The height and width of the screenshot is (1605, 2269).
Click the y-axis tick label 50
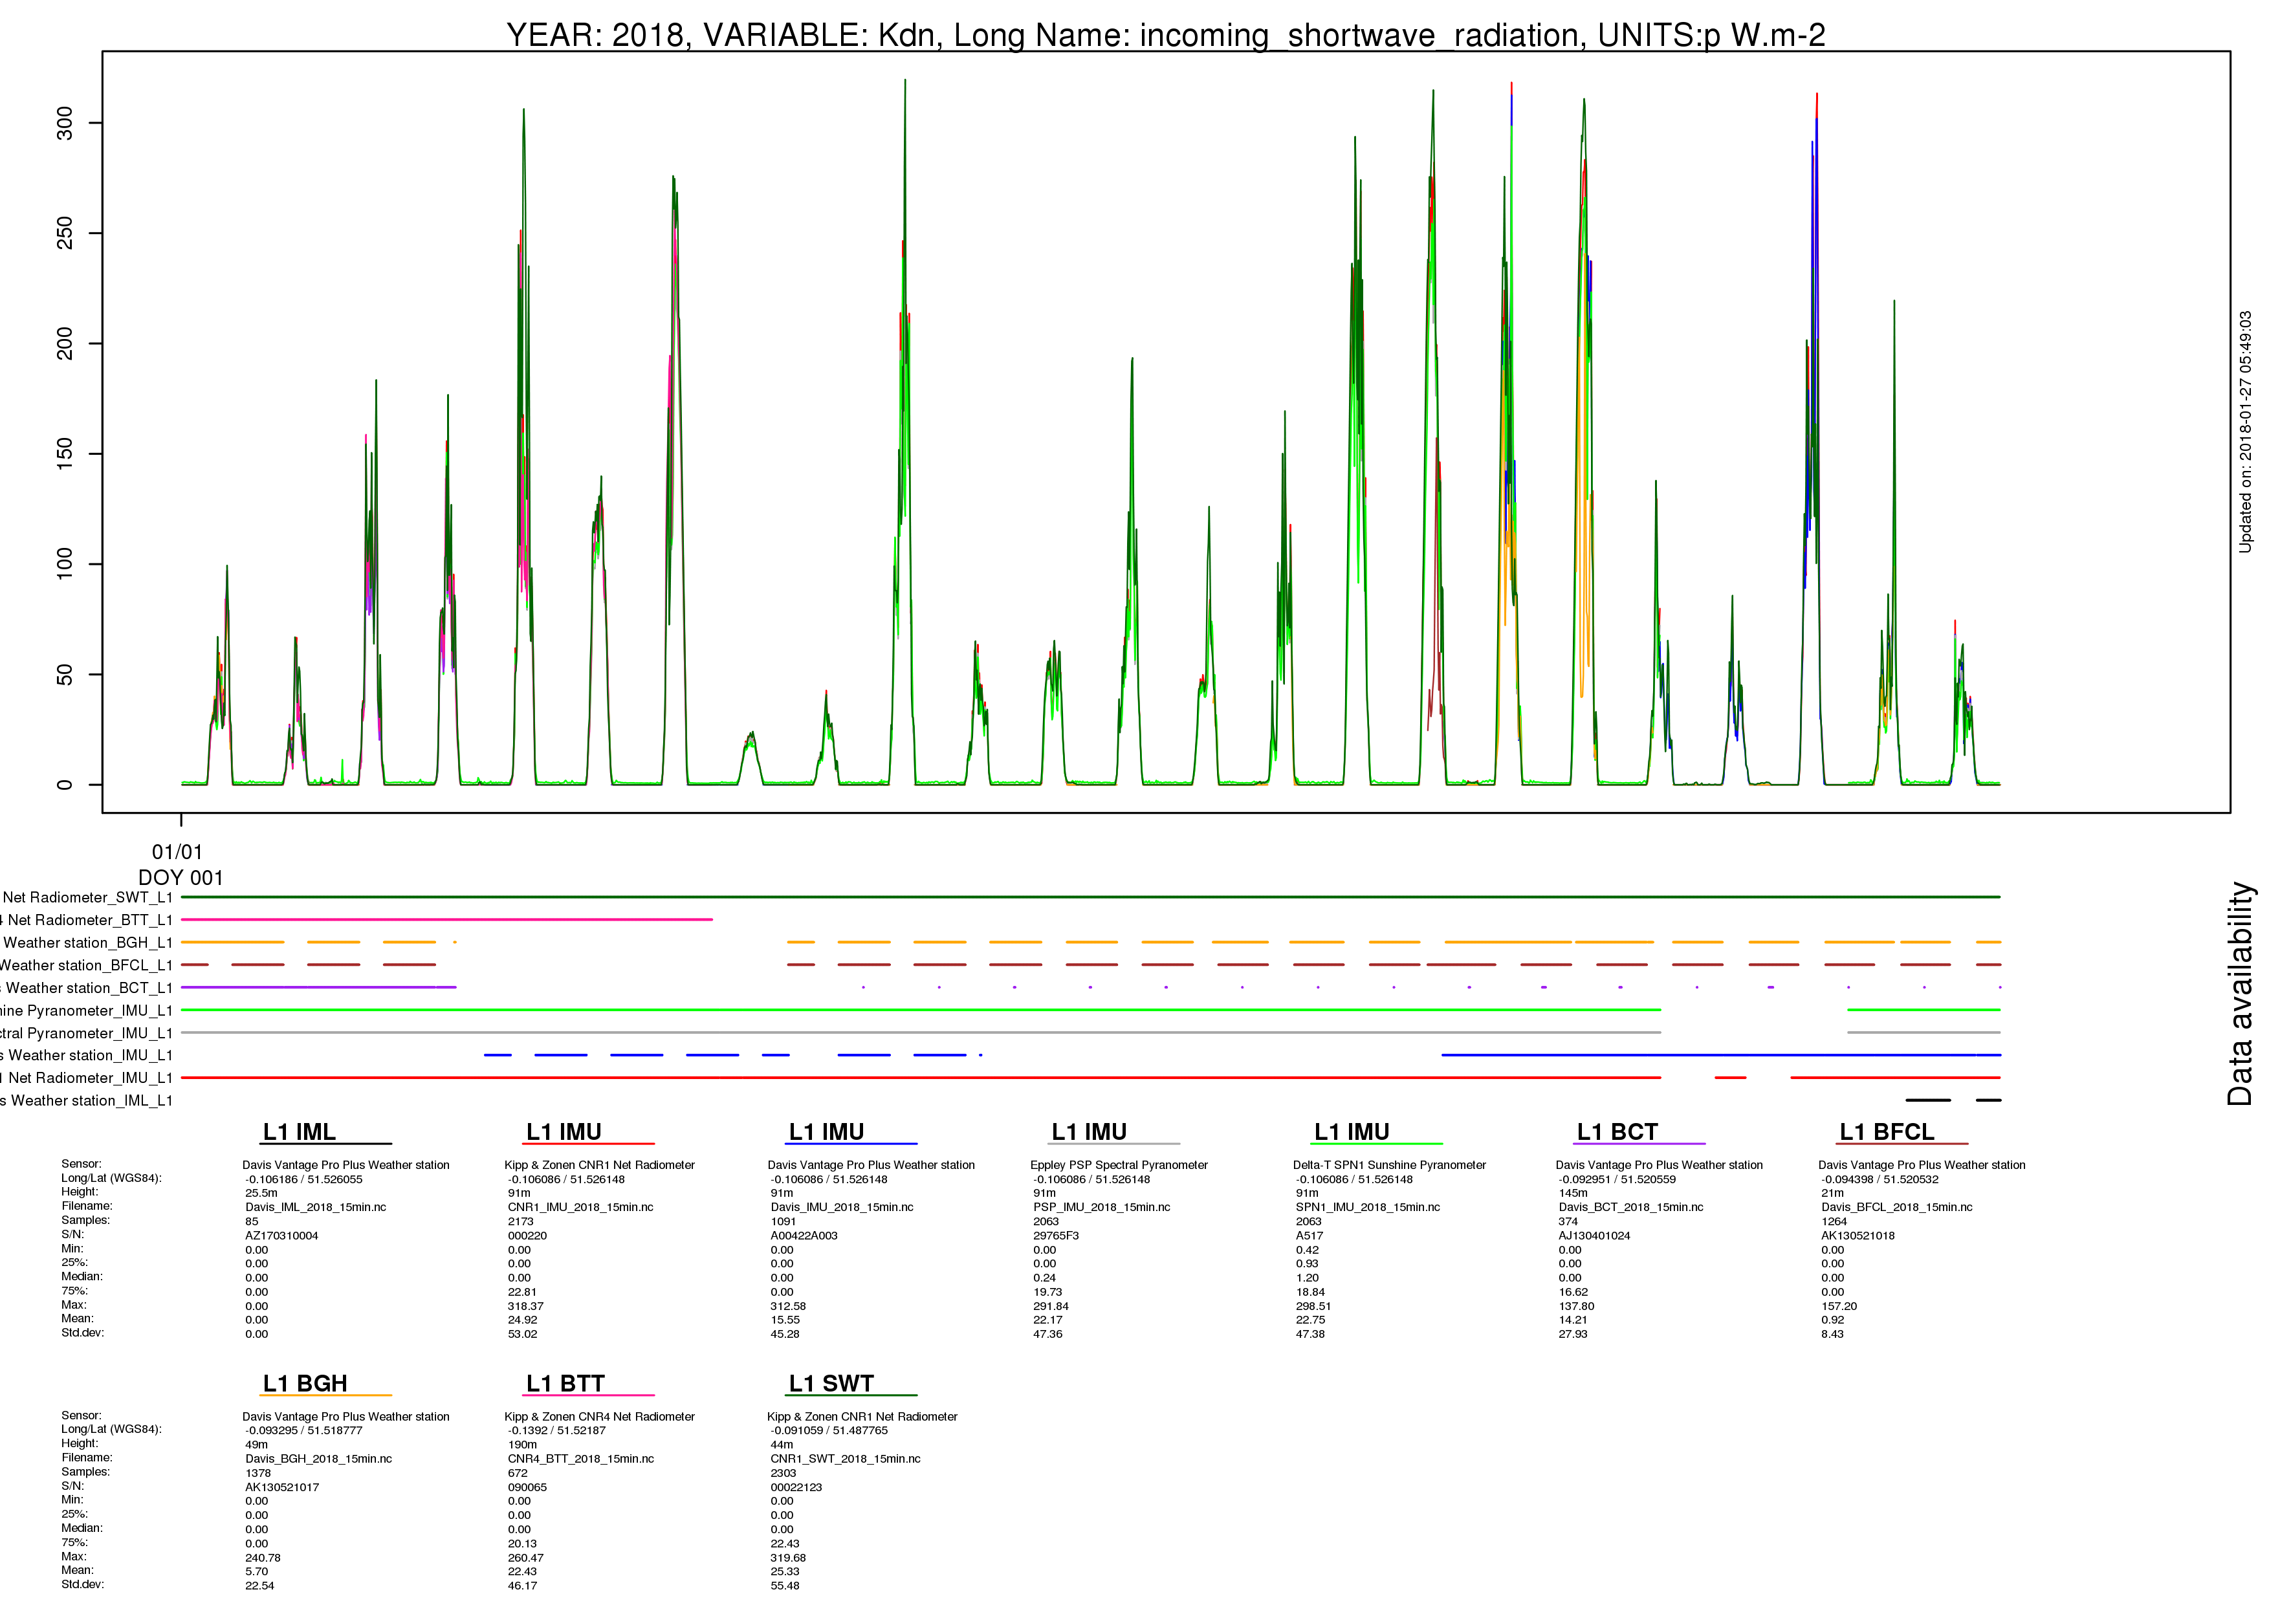(65, 675)
